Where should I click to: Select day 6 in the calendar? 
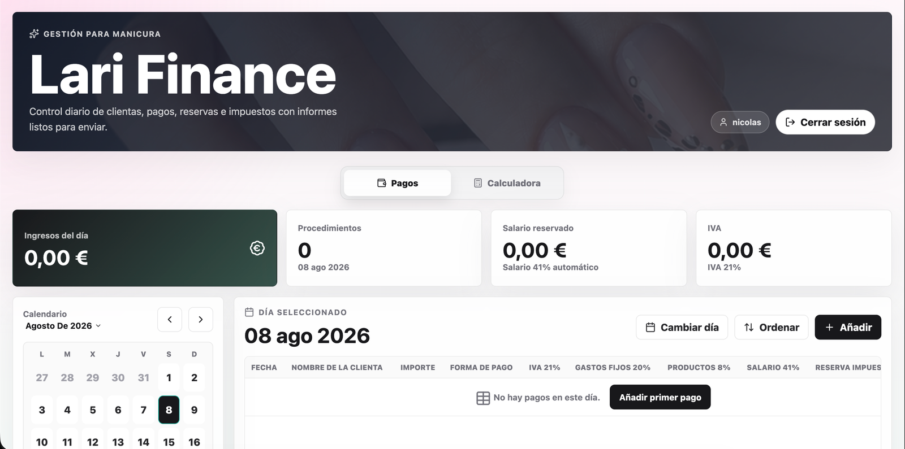[x=118, y=410]
